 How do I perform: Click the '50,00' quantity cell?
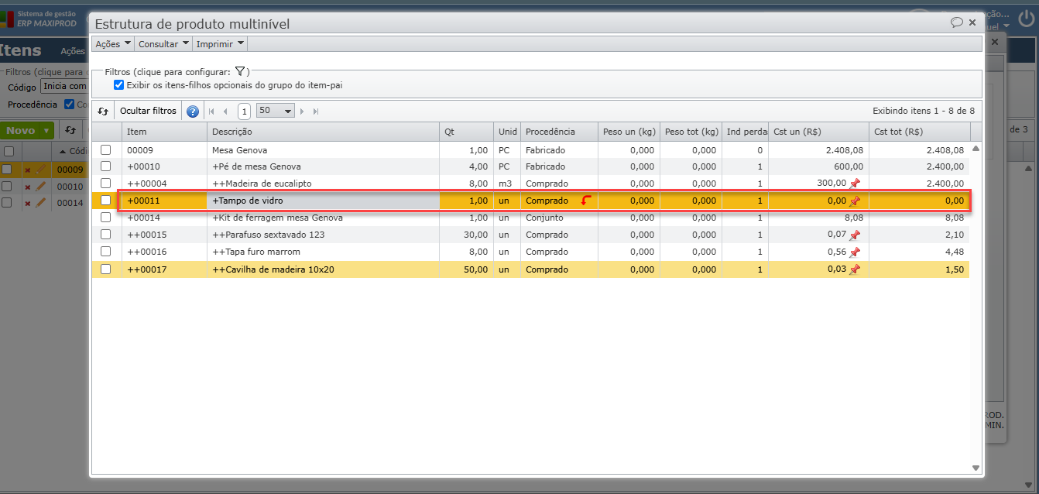click(x=466, y=269)
